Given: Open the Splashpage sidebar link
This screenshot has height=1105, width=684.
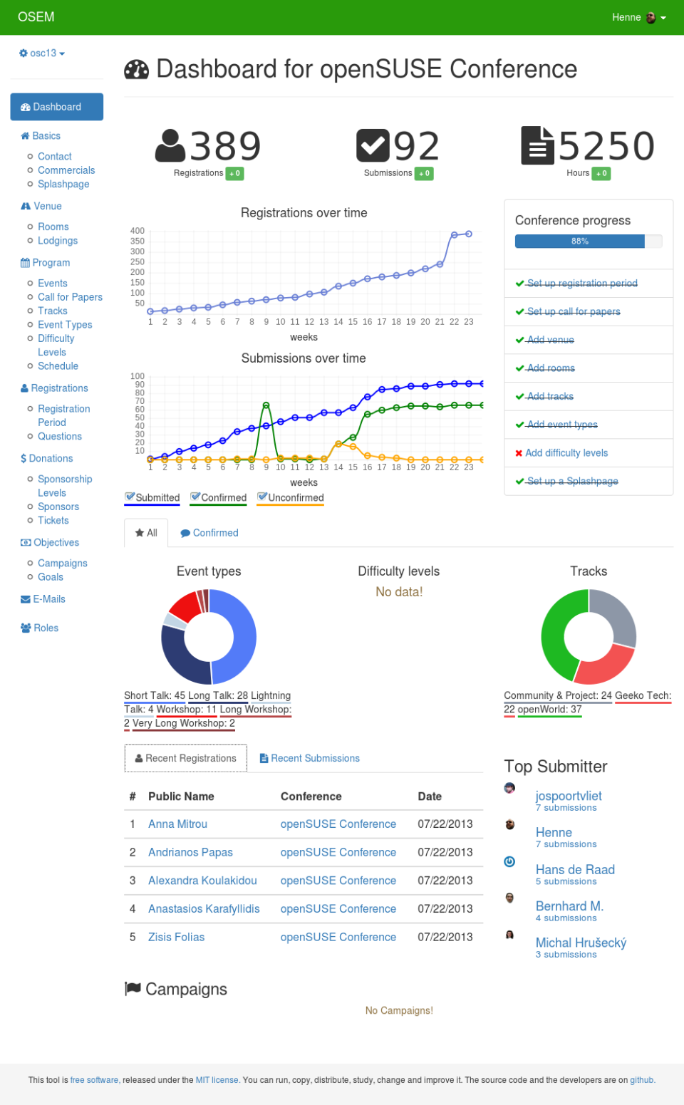Looking at the screenshot, I should coord(63,184).
